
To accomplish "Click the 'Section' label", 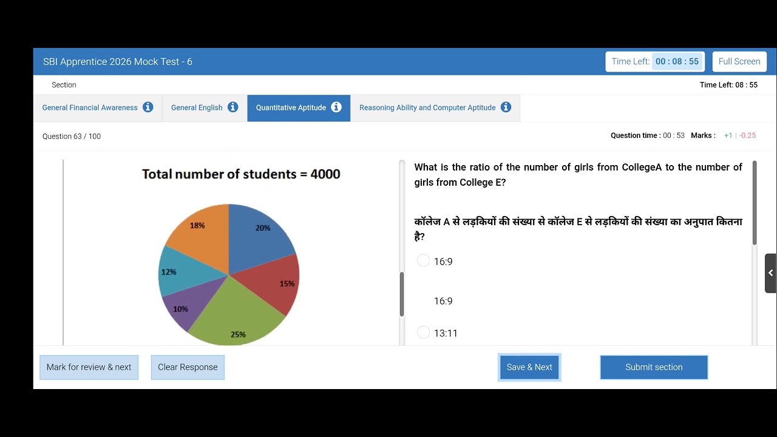I will click(x=64, y=85).
